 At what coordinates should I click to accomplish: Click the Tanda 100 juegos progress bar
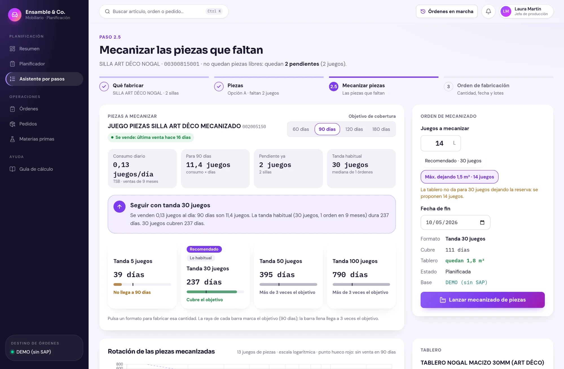point(361,284)
